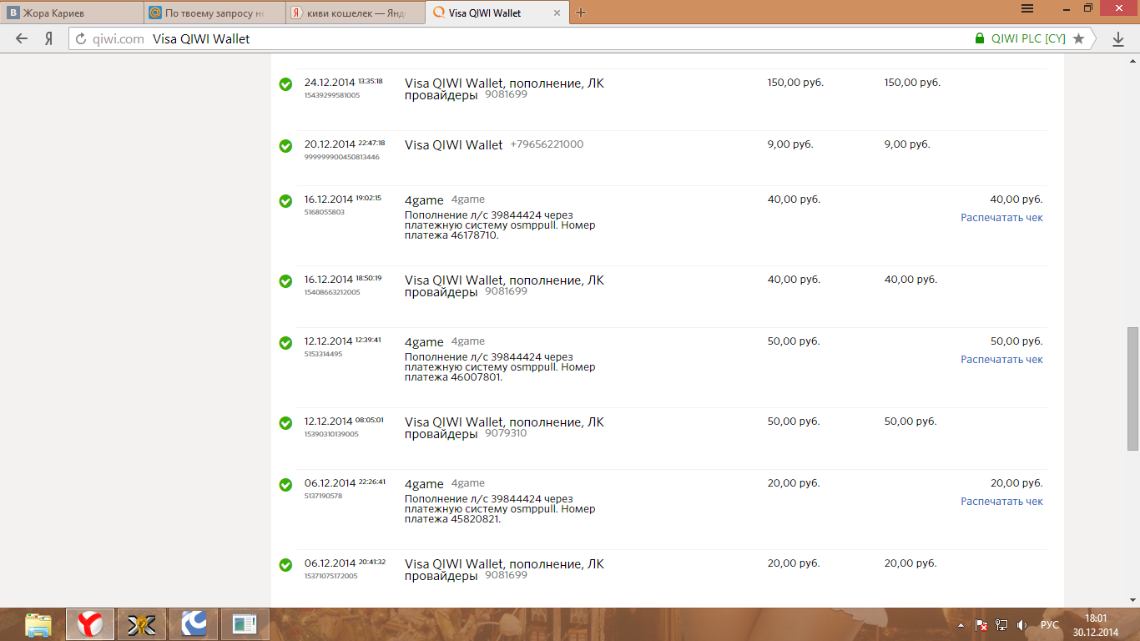The width and height of the screenshot is (1140, 641).
Task: Switch to the киви кошелек Яндекс tab
Action: point(356,13)
